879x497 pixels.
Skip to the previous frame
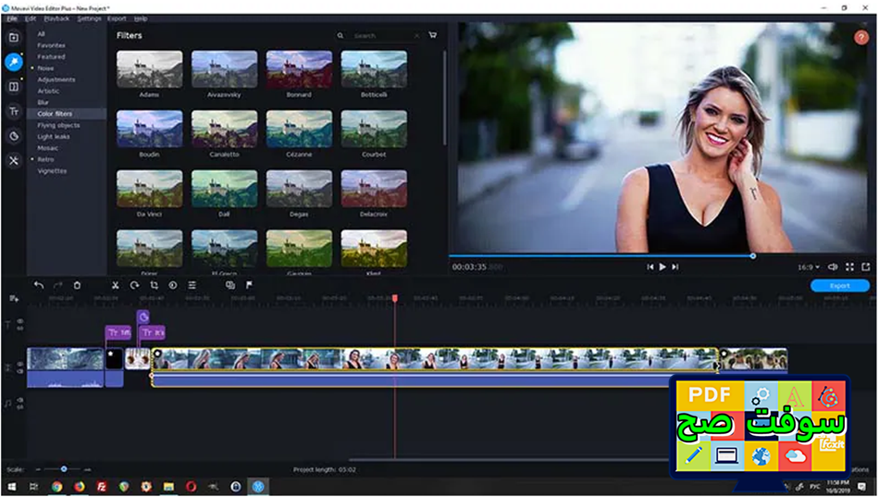(x=650, y=267)
